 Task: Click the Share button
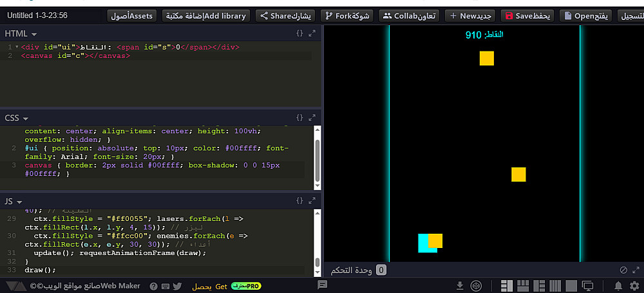pos(285,16)
